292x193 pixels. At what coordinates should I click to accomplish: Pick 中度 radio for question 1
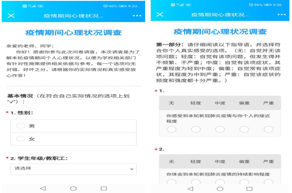pyautogui.click(x=220, y=129)
